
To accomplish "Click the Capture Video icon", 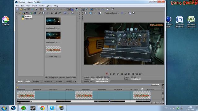I will pos(27,13).
